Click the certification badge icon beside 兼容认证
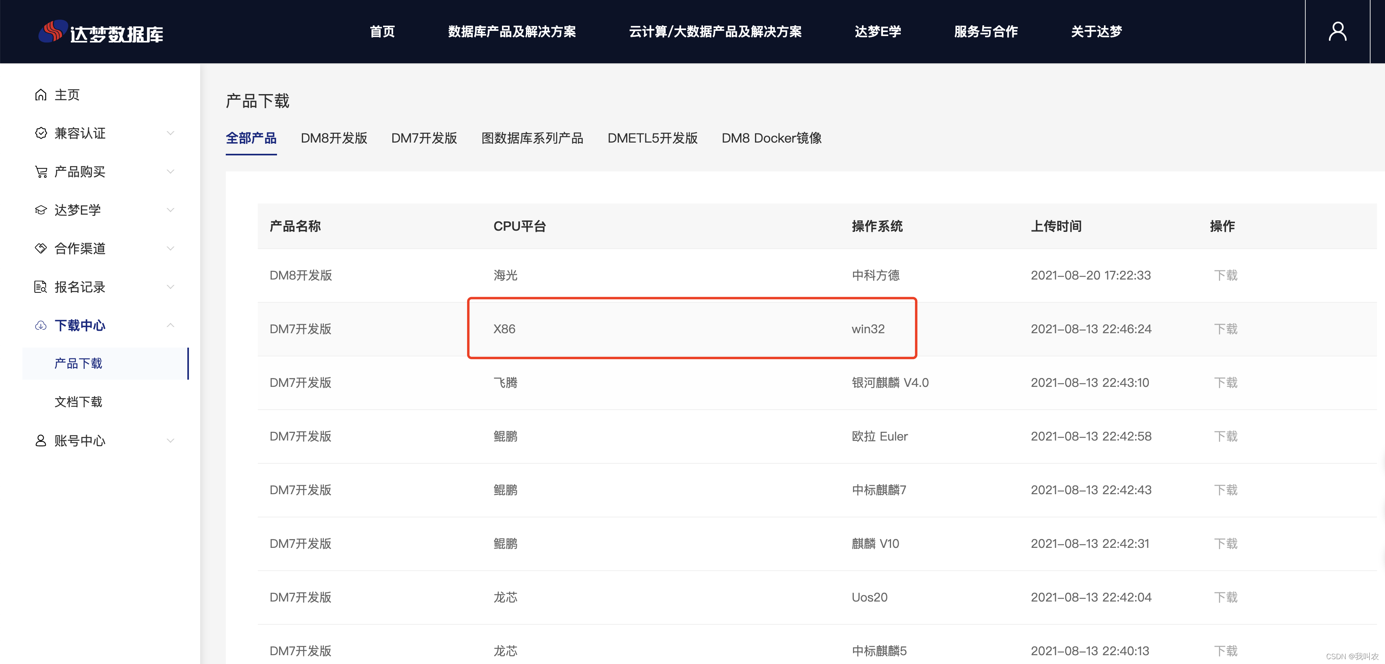Screen dimensions: 1385x664 tap(41, 133)
